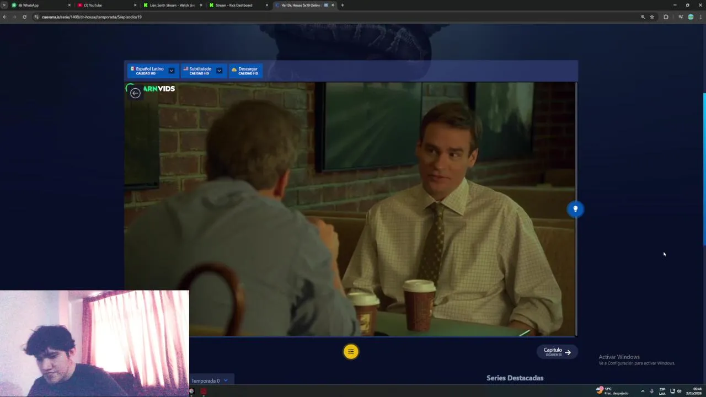Close the YouTube tab

click(x=135, y=5)
